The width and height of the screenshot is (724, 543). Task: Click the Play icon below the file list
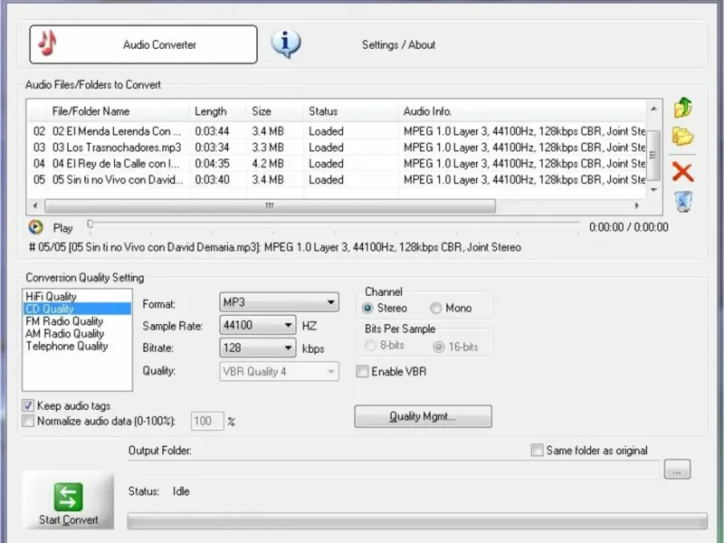35,227
